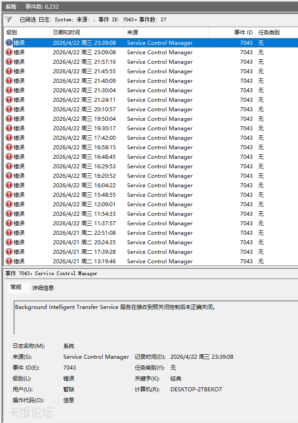
Task: Sort by the 日期和时间 column header
Action: coord(87,33)
